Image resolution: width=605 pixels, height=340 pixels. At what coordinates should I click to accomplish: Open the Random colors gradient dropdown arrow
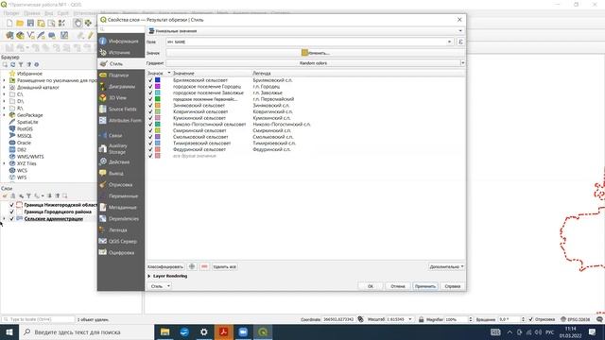point(462,63)
